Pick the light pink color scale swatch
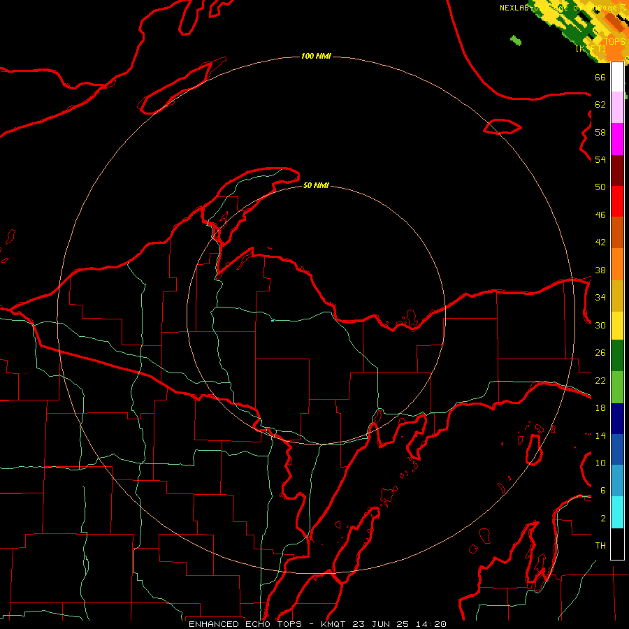This screenshot has width=629, height=629. (x=617, y=107)
